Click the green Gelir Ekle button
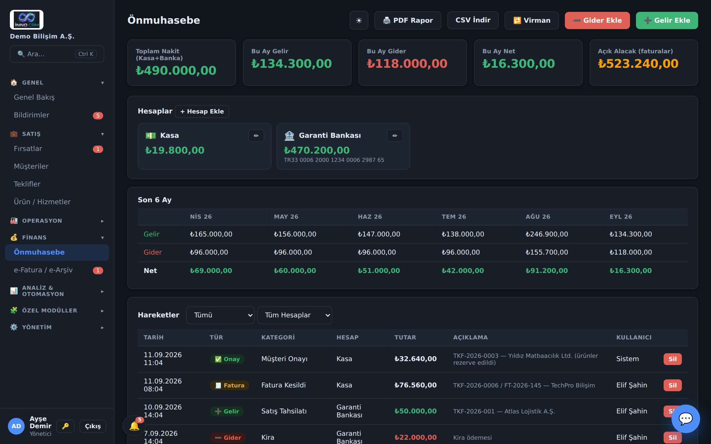This screenshot has height=444, width=711. (x=667, y=20)
